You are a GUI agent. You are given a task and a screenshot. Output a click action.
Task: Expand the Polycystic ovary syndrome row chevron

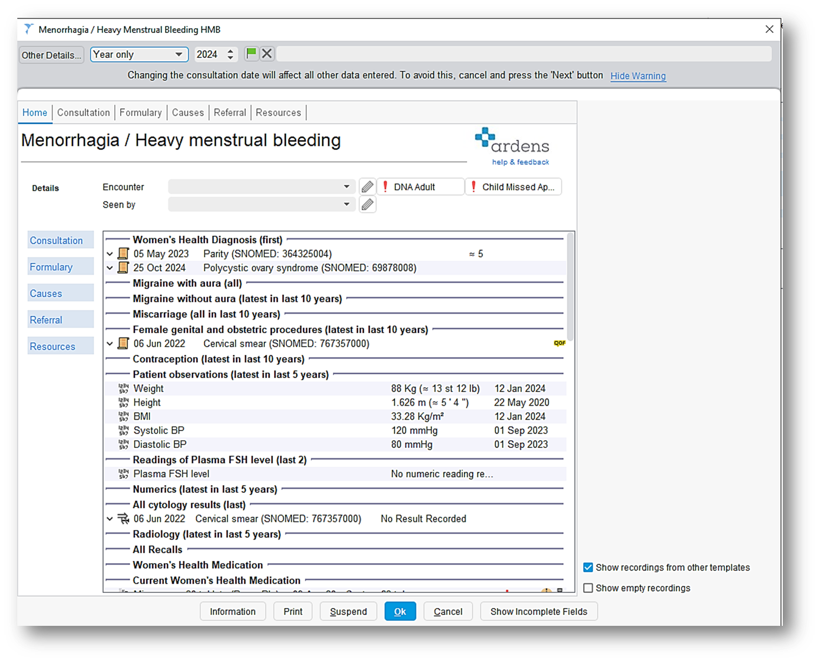pyautogui.click(x=110, y=268)
